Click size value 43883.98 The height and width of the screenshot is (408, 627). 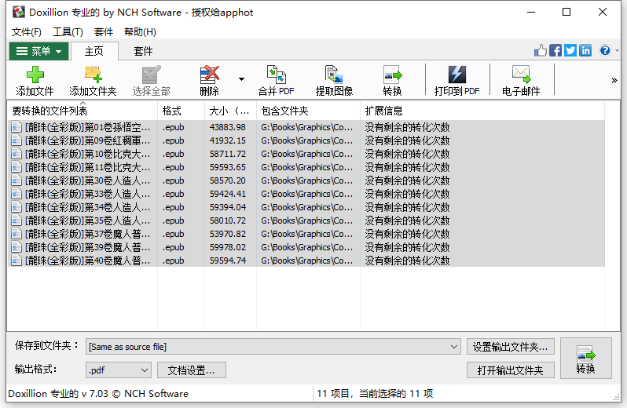228,127
